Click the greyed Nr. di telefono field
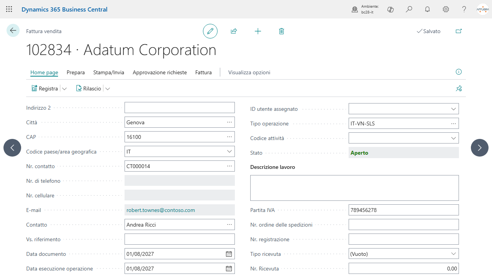This screenshot has width=492, height=277. point(180,181)
